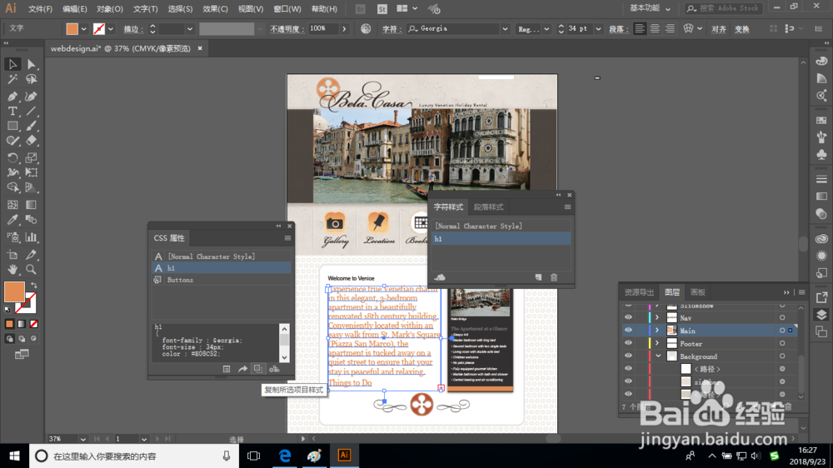Open the workspace switcher dropdown
833x468 pixels.
coord(651,8)
